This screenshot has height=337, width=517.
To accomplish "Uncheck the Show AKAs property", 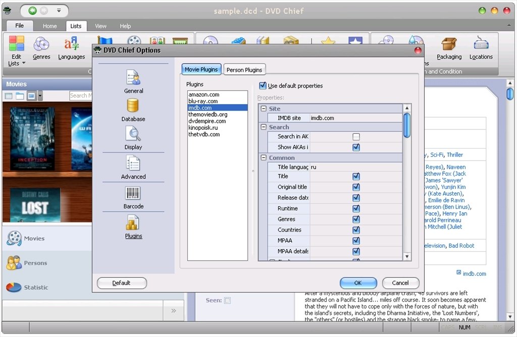I will pos(356,147).
